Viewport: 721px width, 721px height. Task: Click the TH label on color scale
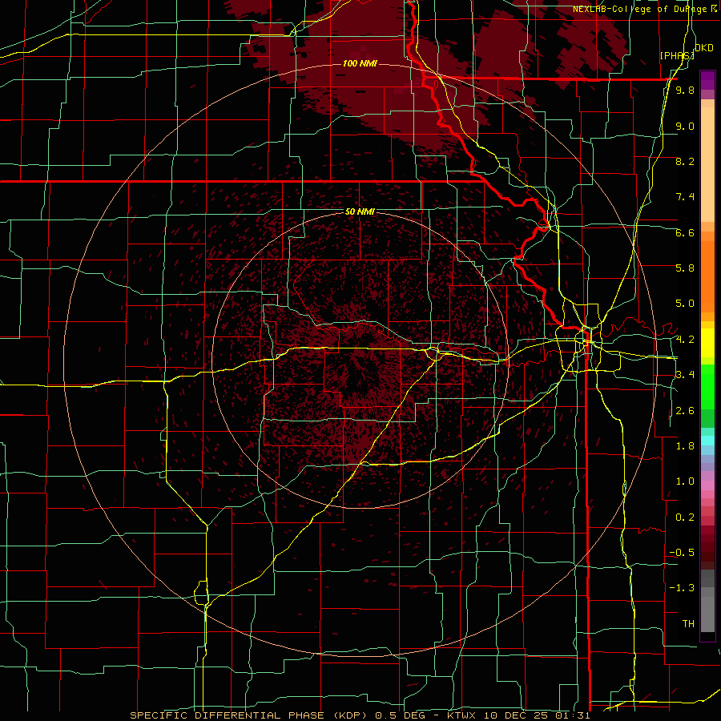(x=688, y=624)
